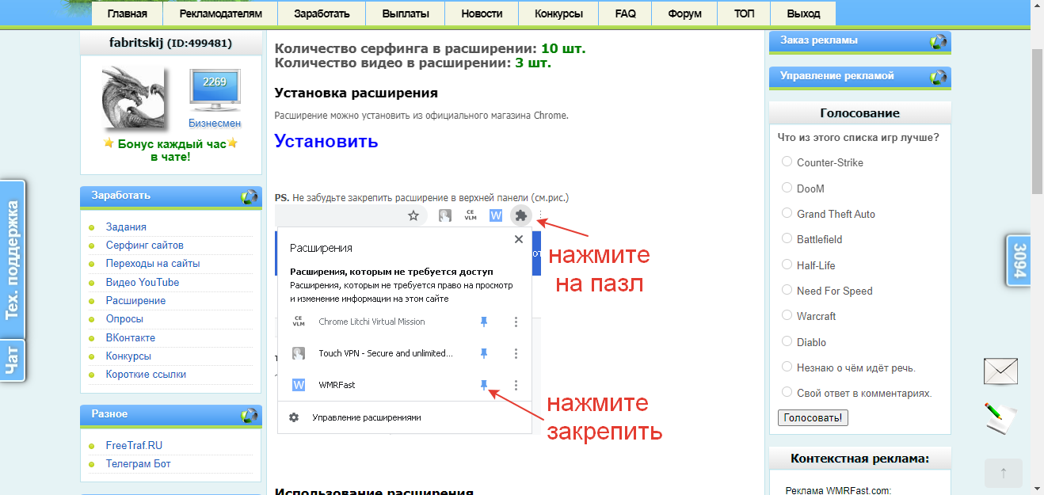Image resolution: width=1044 pixels, height=495 pixels.
Task: Visit the FreeTraf.RU link
Action: tap(134, 446)
